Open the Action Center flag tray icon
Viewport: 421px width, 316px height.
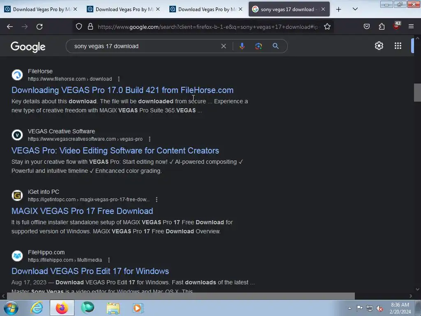[x=359, y=308]
